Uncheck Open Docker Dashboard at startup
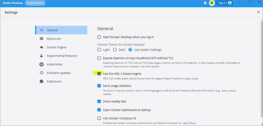 (99, 110)
